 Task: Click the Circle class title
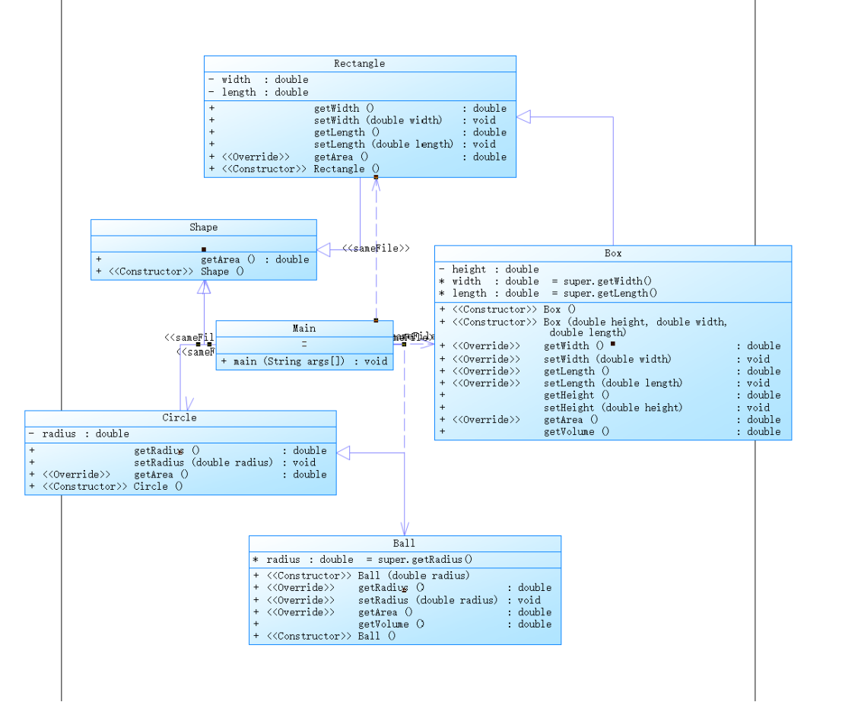coord(180,418)
